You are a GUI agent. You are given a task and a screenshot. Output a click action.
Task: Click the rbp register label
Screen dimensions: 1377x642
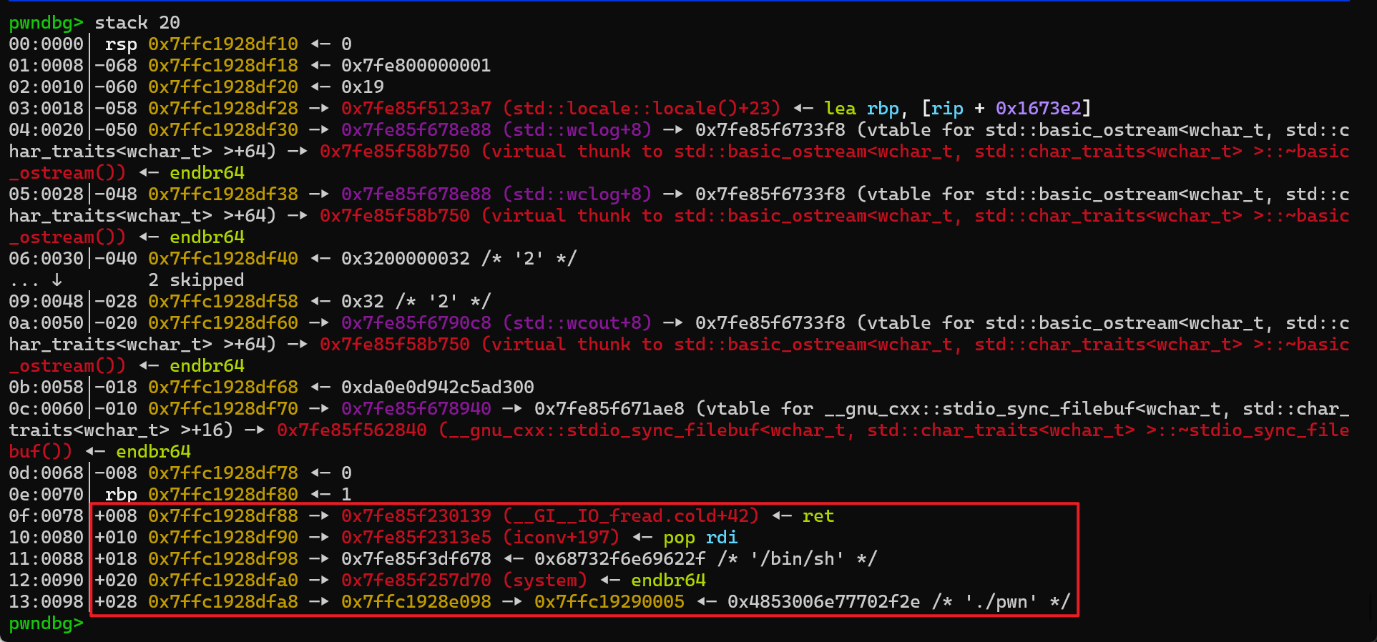(121, 495)
